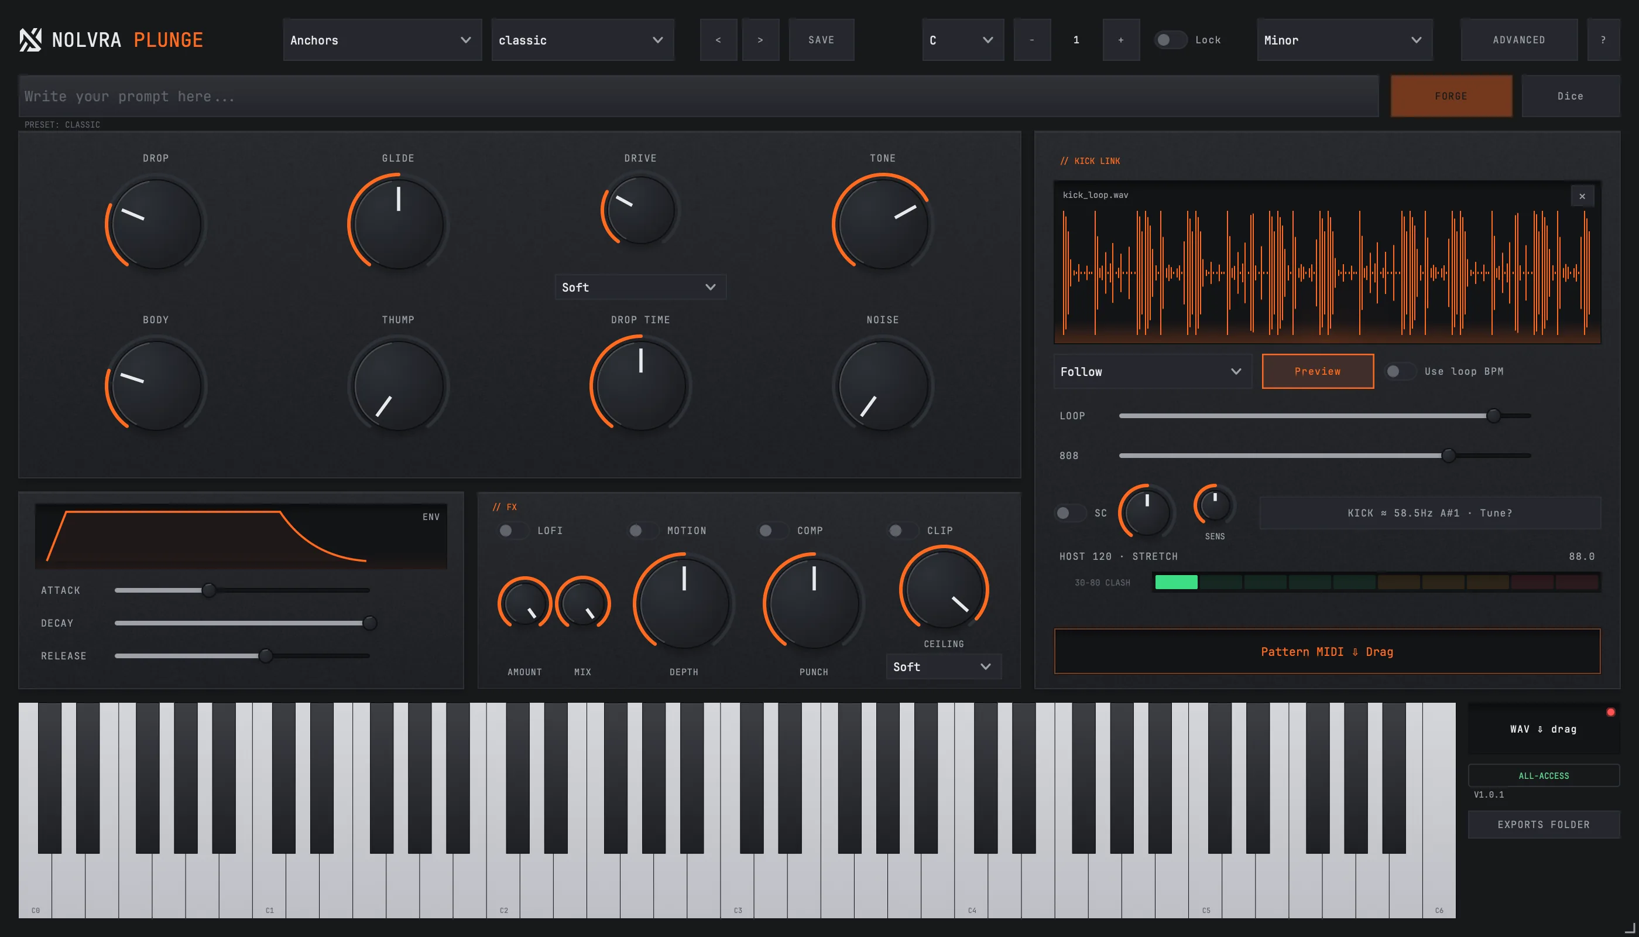Viewport: 1639px width, 937px height.
Task: Click the DROP TIME knob
Action: (x=641, y=385)
